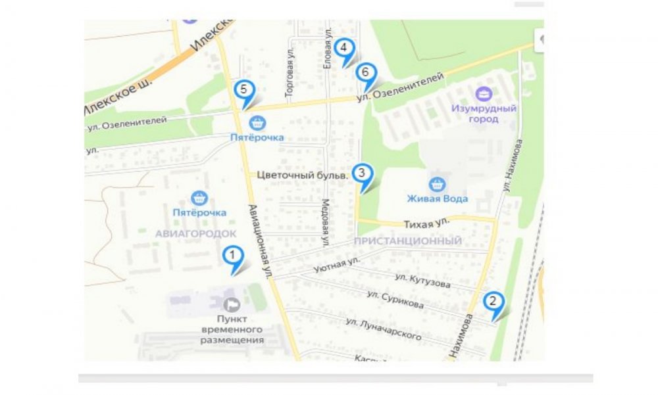Click the АВИАГОРОДОК district label
658x395 pixels.
195,233
